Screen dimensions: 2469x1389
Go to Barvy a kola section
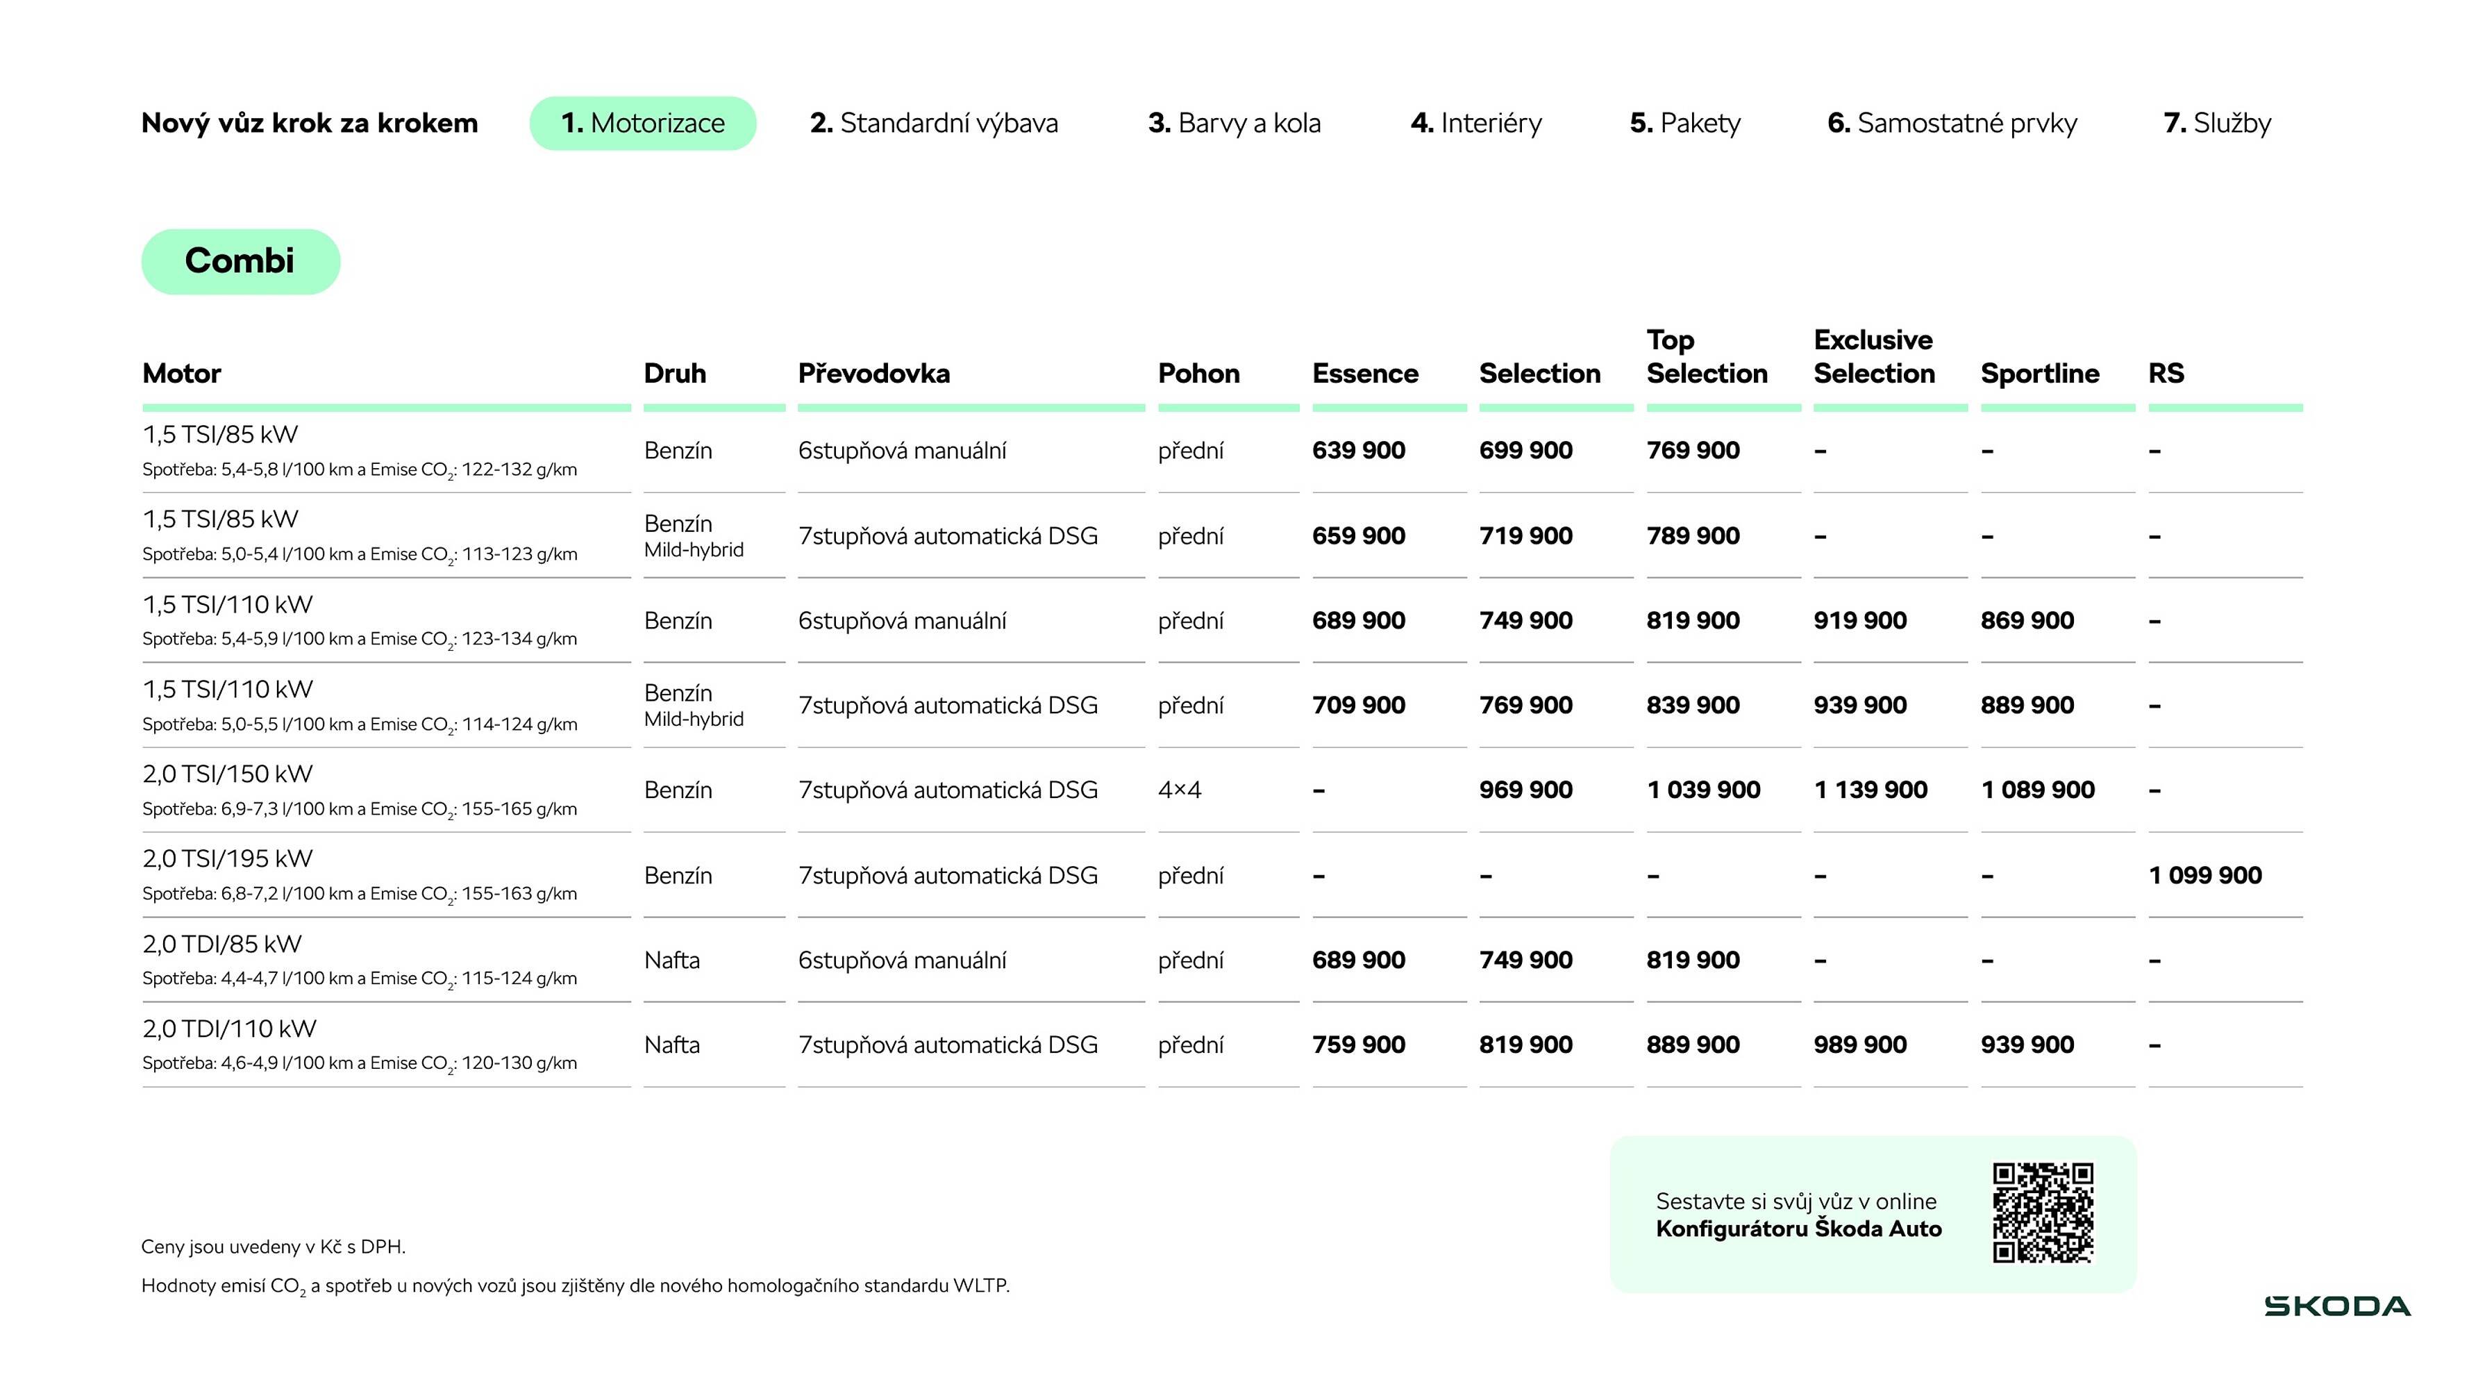pos(1234,124)
